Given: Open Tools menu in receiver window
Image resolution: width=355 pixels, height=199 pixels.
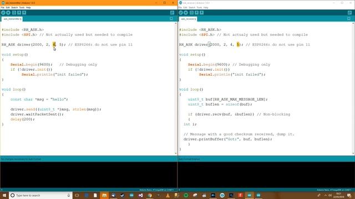Looking at the screenshot, I should [199, 7].
